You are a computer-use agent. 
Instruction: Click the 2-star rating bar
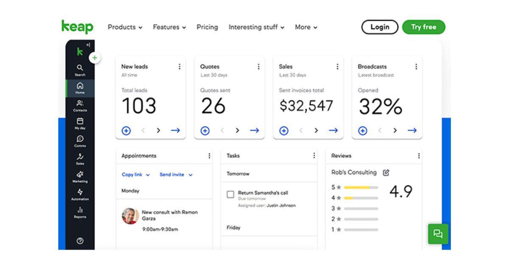[361, 219]
